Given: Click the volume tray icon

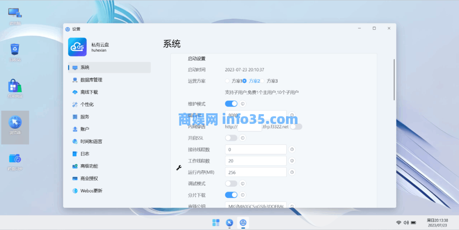Looking at the screenshot, I should tap(406, 223).
